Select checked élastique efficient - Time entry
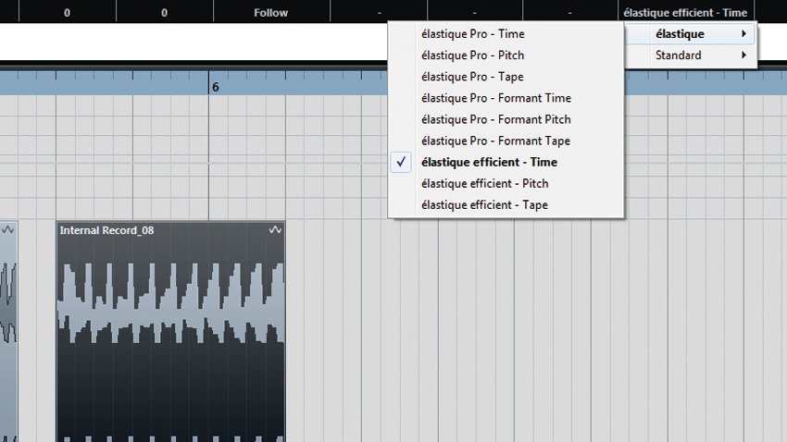Screen dimensions: 787x442 pos(506,163)
